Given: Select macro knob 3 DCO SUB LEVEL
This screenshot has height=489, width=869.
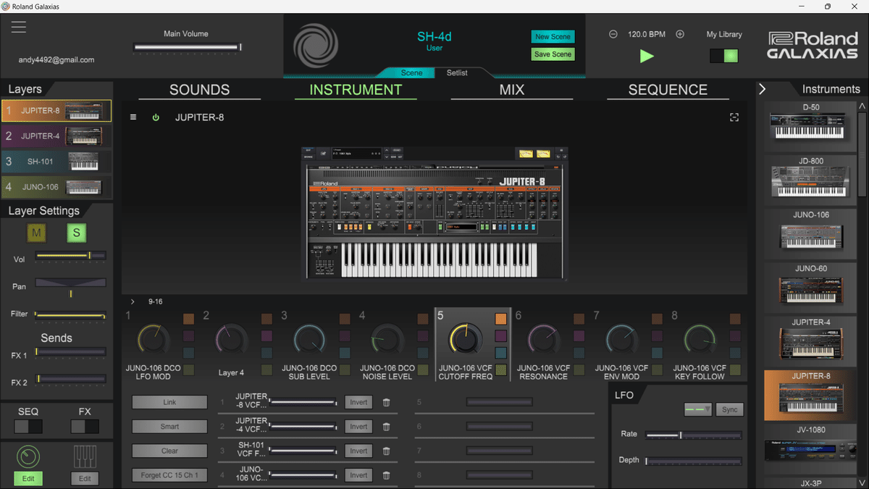Looking at the screenshot, I should [x=310, y=339].
